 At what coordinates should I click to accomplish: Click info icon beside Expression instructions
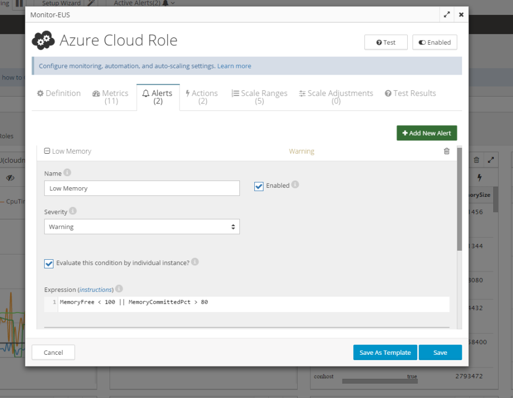(119, 289)
